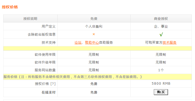Click the green checkmark icon in commercial column
The image size is (195, 101).
pos(161,34)
